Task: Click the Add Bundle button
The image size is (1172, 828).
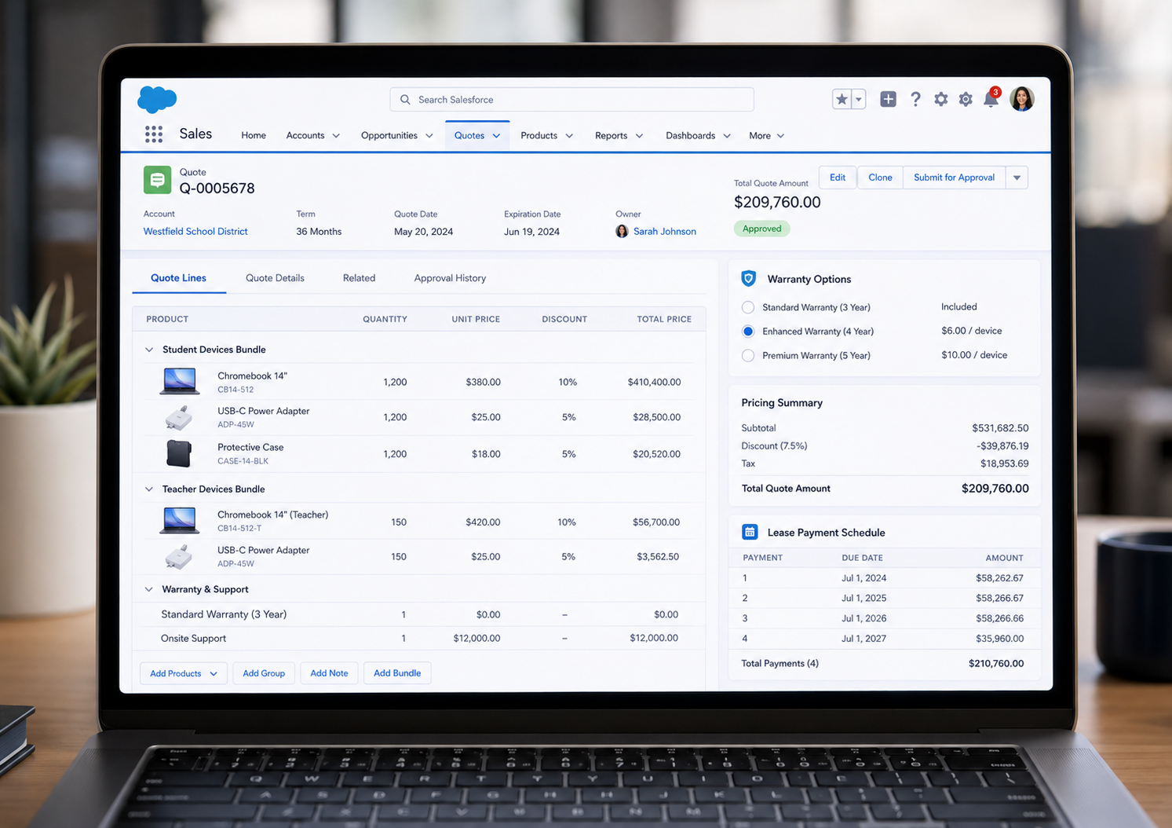Action: 397,673
